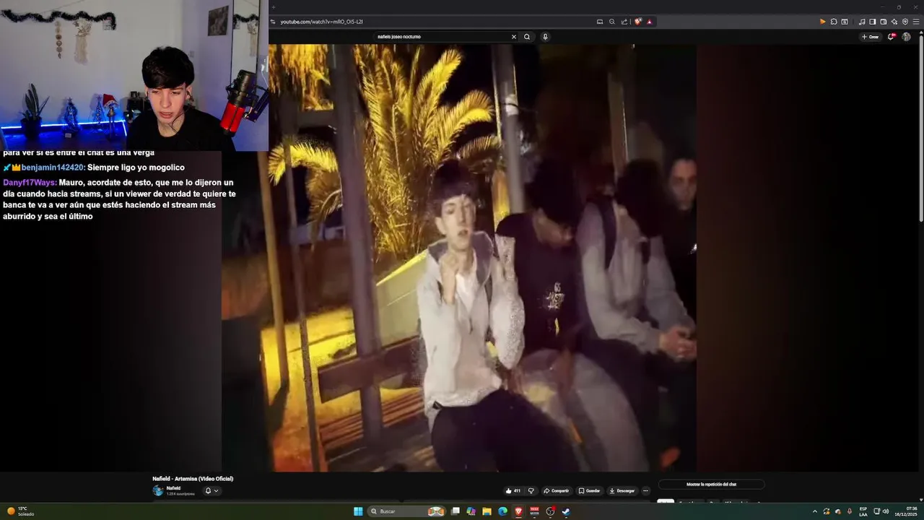Expand the subscription notification bell dropdown

(212, 490)
